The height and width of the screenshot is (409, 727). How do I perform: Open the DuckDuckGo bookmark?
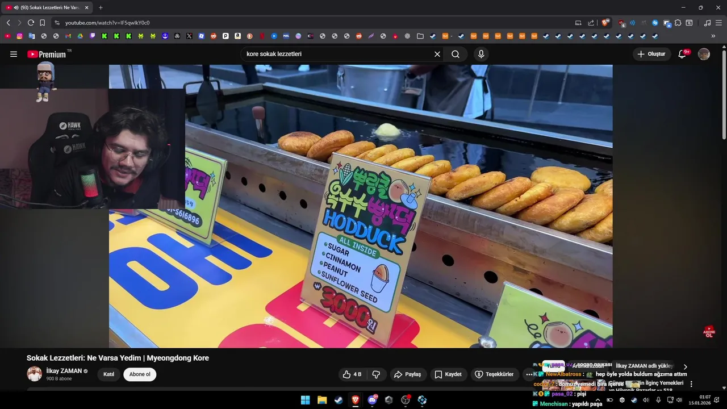coord(249,36)
